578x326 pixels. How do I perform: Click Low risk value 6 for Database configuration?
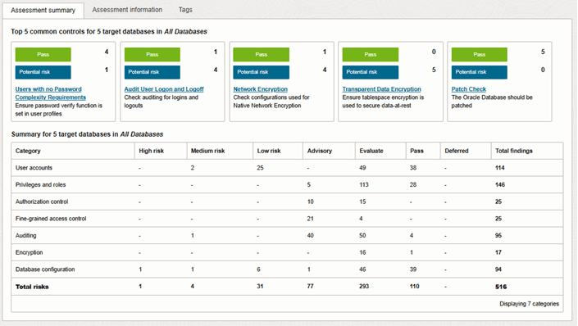258,269
